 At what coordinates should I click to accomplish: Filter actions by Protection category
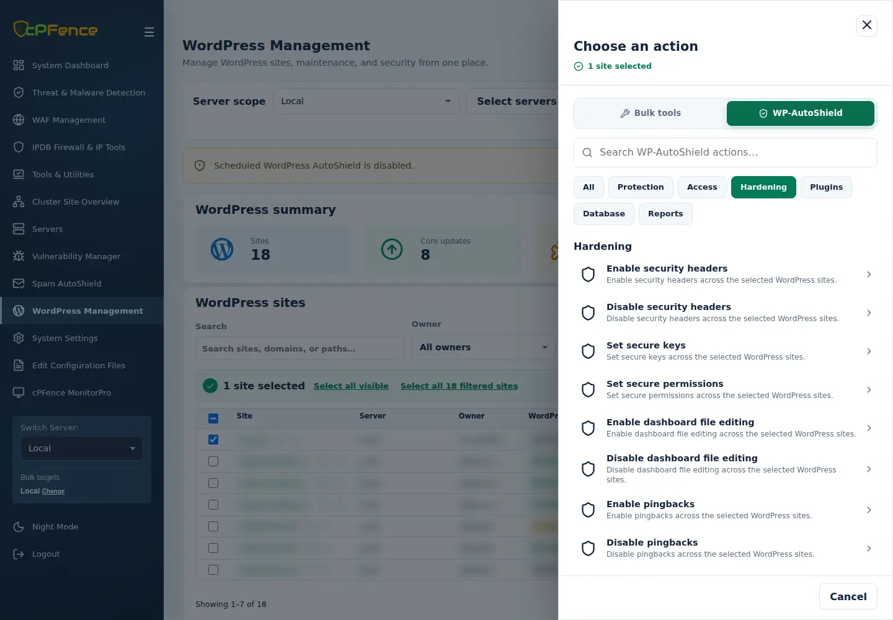coord(641,187)
